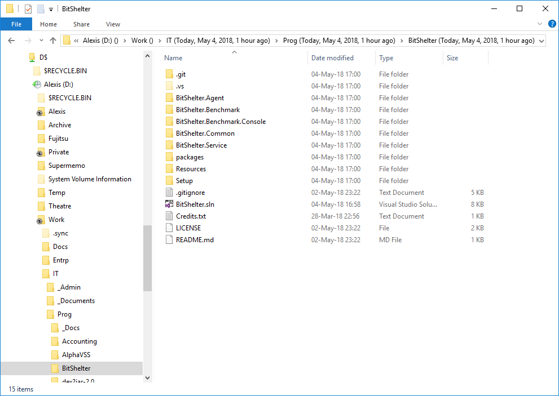Sort by Date modified column header
Viewport: 559px width, 396px height.
click(x=332, y=58)
